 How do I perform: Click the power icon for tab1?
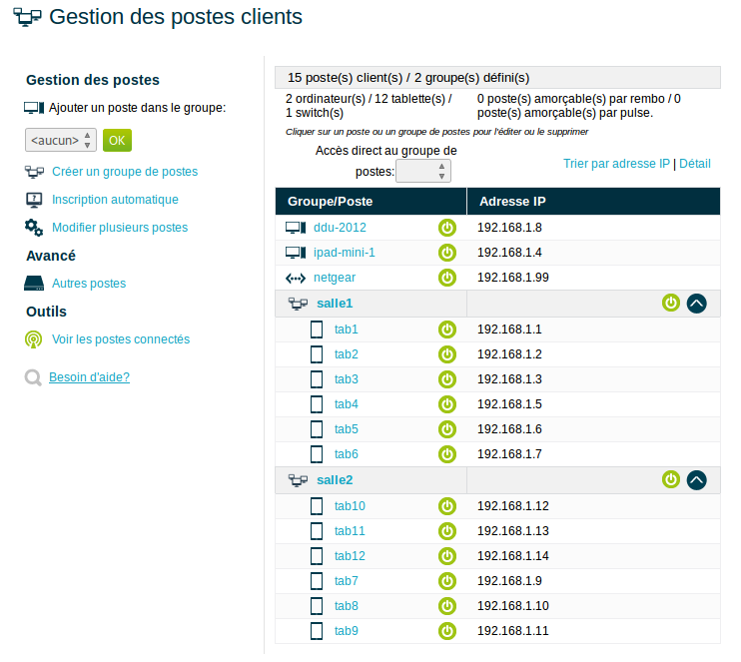pyautogui.click(x=447, y=330)
